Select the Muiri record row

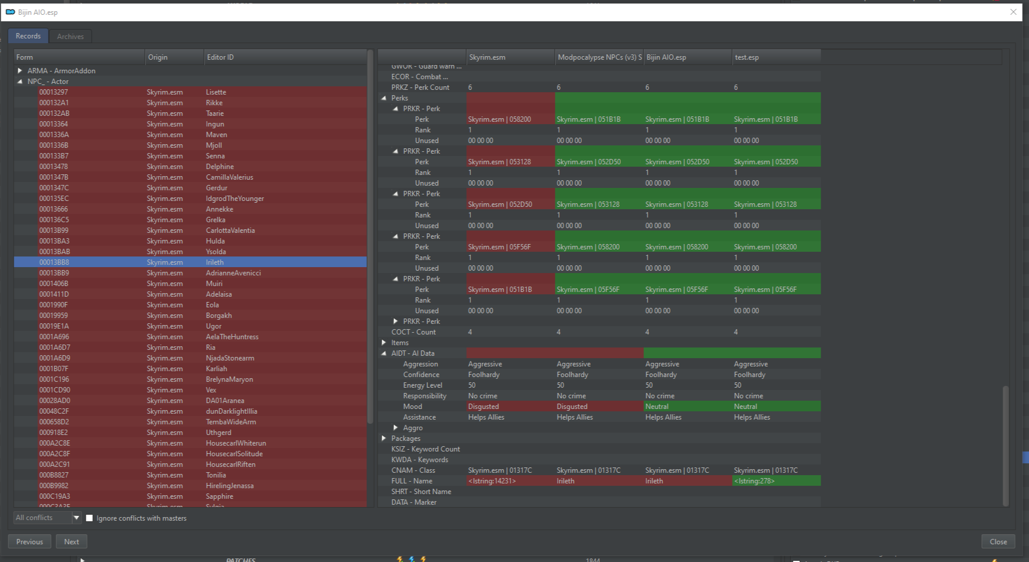[x=190, y=284]
